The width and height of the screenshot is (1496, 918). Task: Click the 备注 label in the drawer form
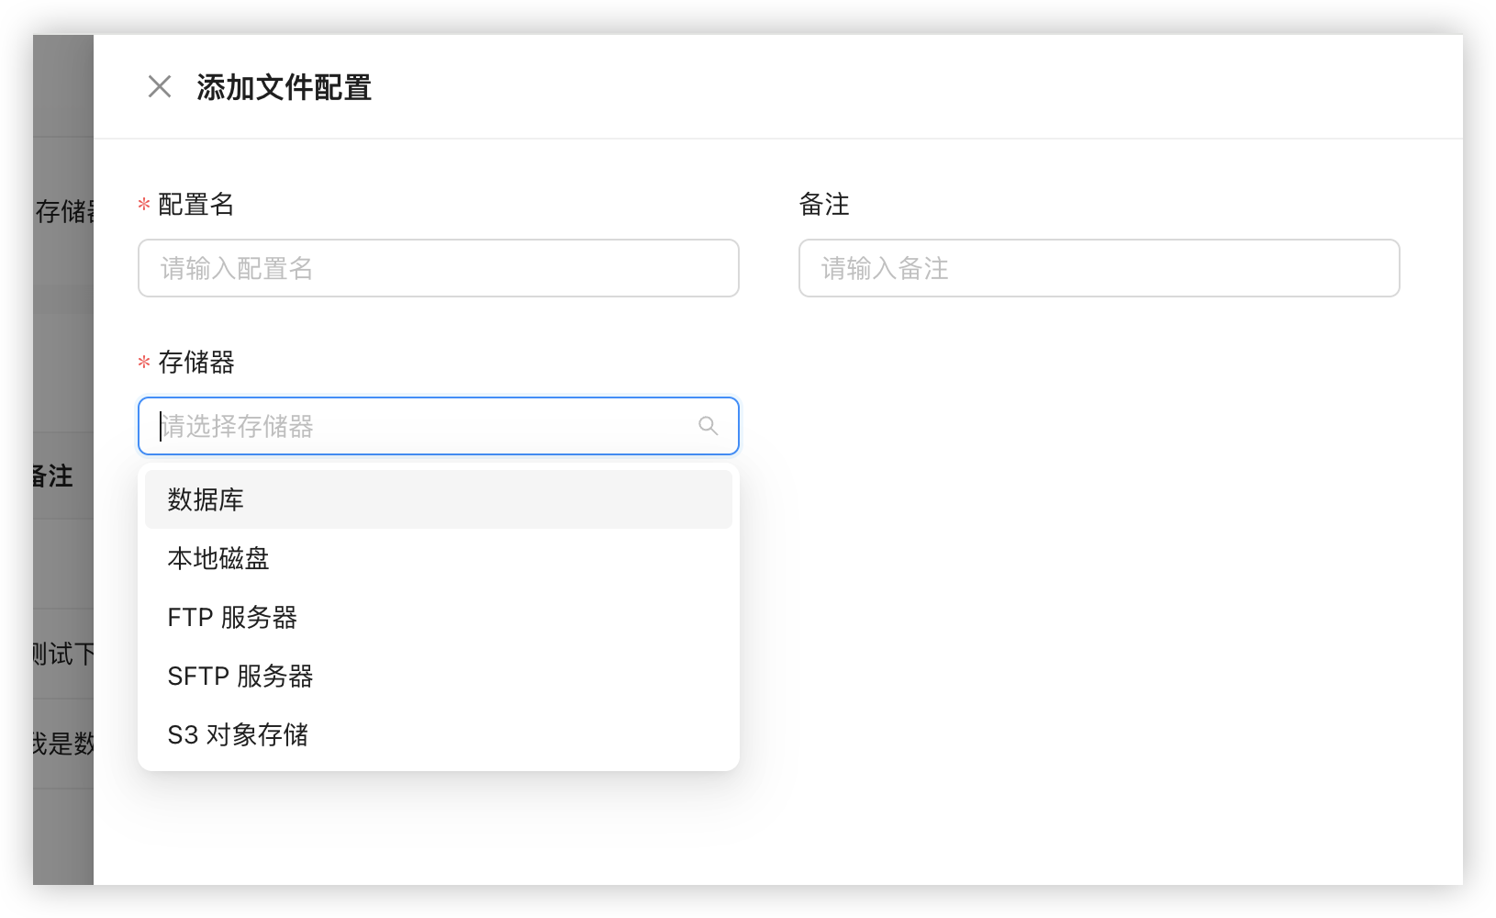(x=823, y=204)
